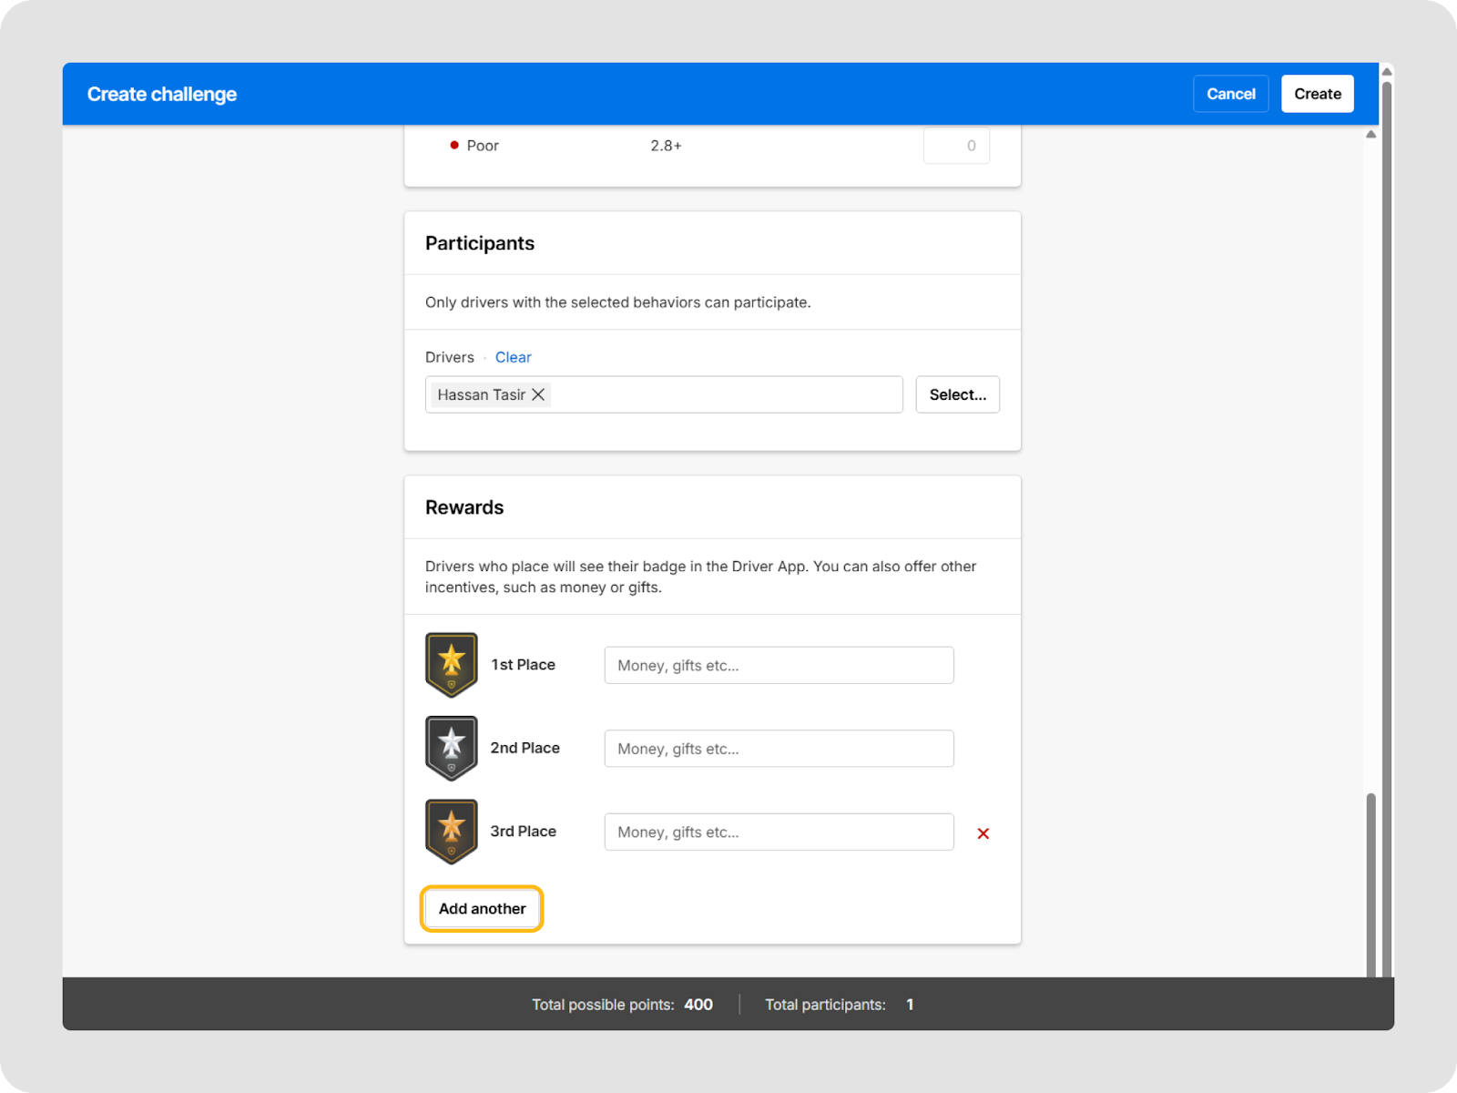Edit the Poor points value field
This screenshot has height=1093, width=1457.
pyautogui.click(x=956, y=146)
